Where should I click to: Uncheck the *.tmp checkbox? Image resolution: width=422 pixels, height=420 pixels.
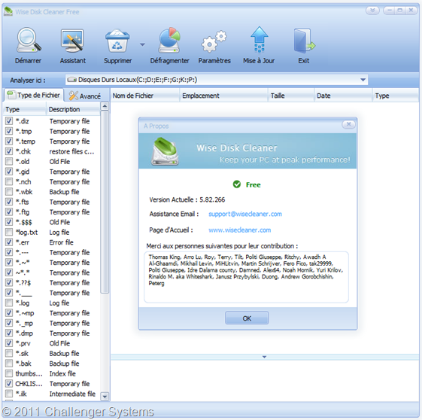[x=9, y=131]
